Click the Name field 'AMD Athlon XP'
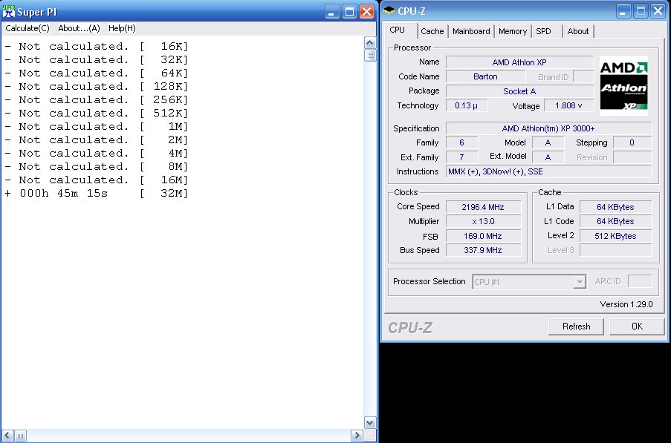Image resolution: width=671 pixels, height=443 pixels. point(519,62)
